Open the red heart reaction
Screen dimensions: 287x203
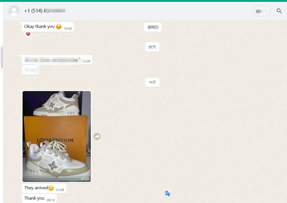point(28,34)
